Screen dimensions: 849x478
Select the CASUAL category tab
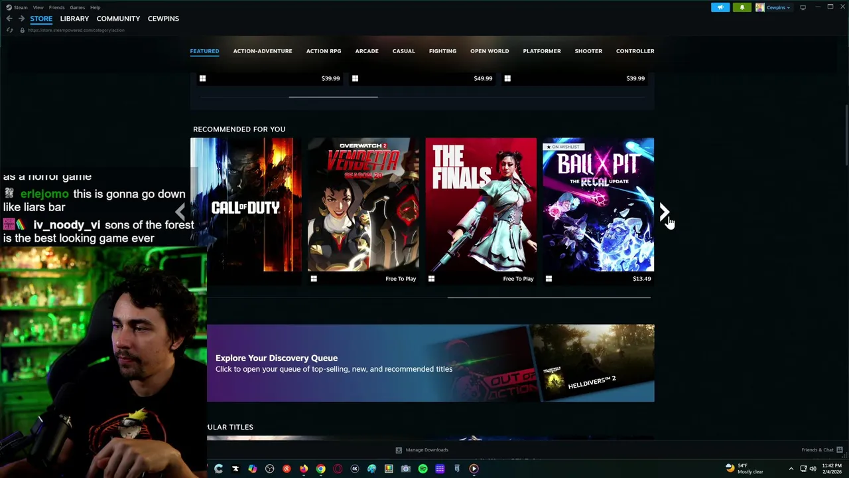(403, 51)
